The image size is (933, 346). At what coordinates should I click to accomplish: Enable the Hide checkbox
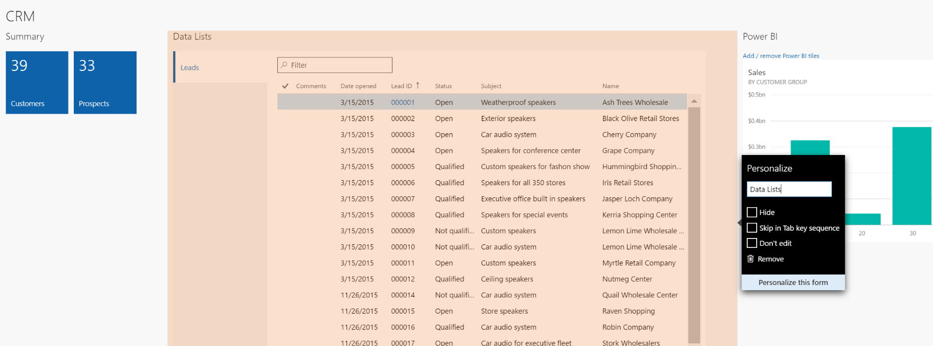(x=752, y=212)
